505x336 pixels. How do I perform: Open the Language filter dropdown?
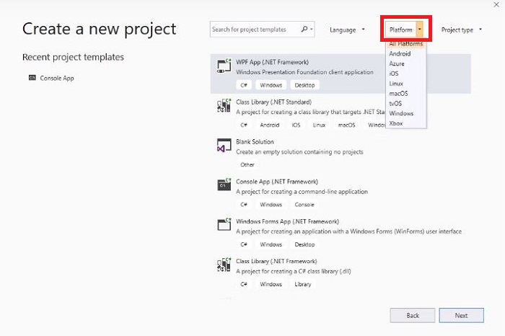[x=347, y=30]
